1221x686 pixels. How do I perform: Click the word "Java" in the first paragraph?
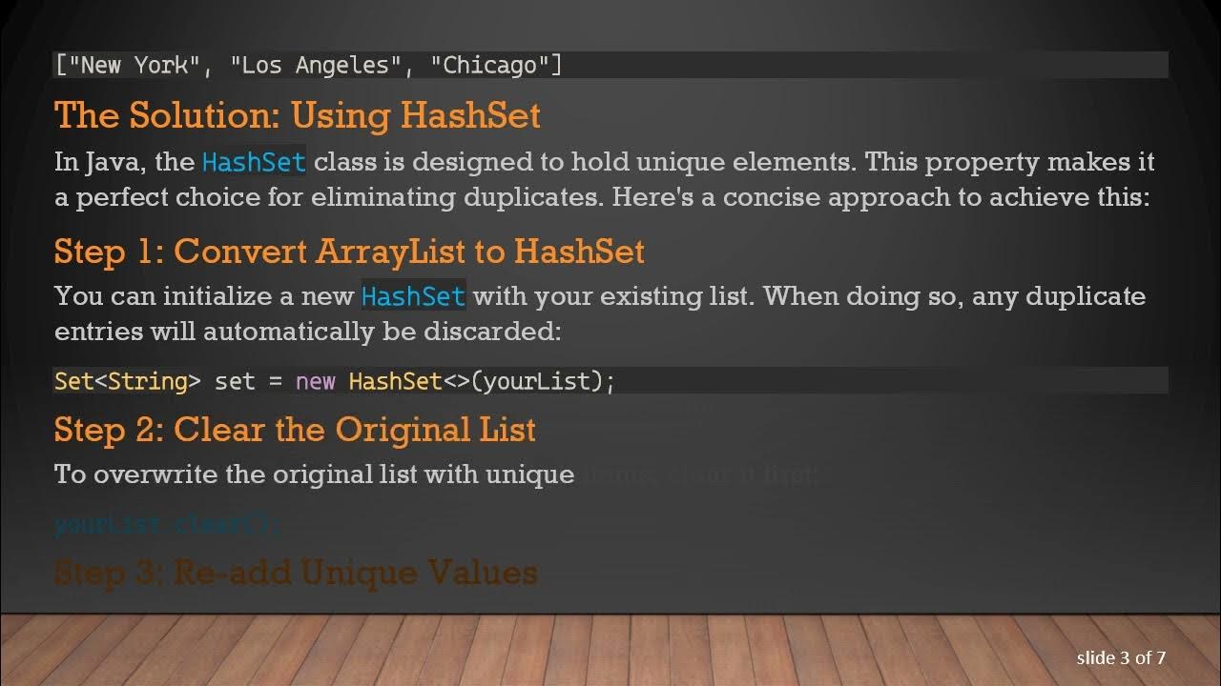[112, 162]
